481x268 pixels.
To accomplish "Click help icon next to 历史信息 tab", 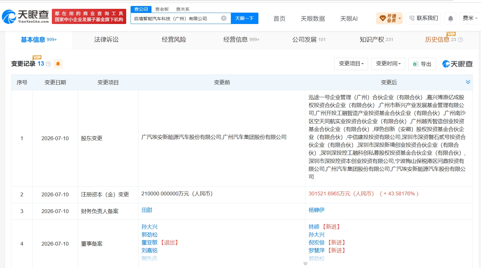I will 460,40.
